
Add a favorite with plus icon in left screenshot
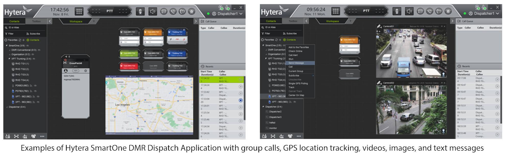click(x=24, y=40)
